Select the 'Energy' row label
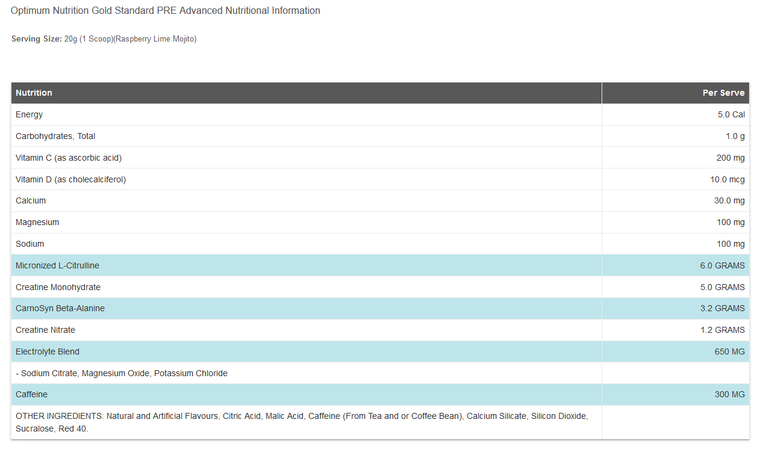760x452 pixels. click(30, 114)
